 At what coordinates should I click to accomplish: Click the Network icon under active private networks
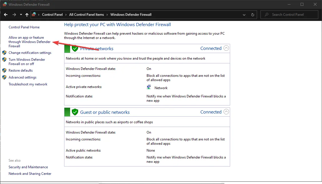(x=149, y=87)
